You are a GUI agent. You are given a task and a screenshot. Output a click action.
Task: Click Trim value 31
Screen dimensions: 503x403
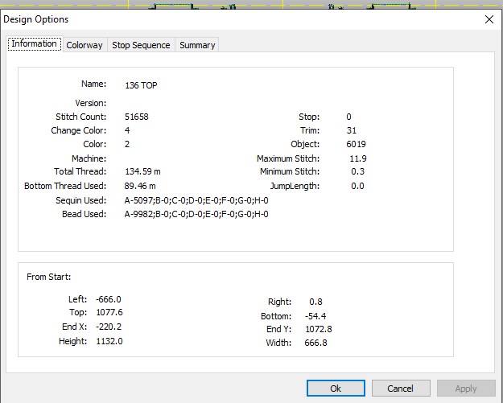click(351, 130)
